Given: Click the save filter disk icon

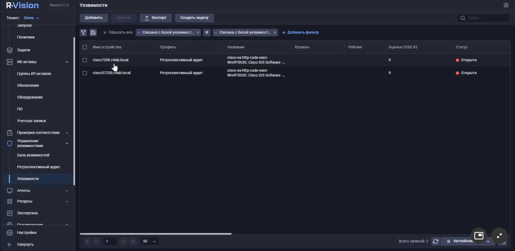Looking at the screenshot, I should click(x=93, y=33).
